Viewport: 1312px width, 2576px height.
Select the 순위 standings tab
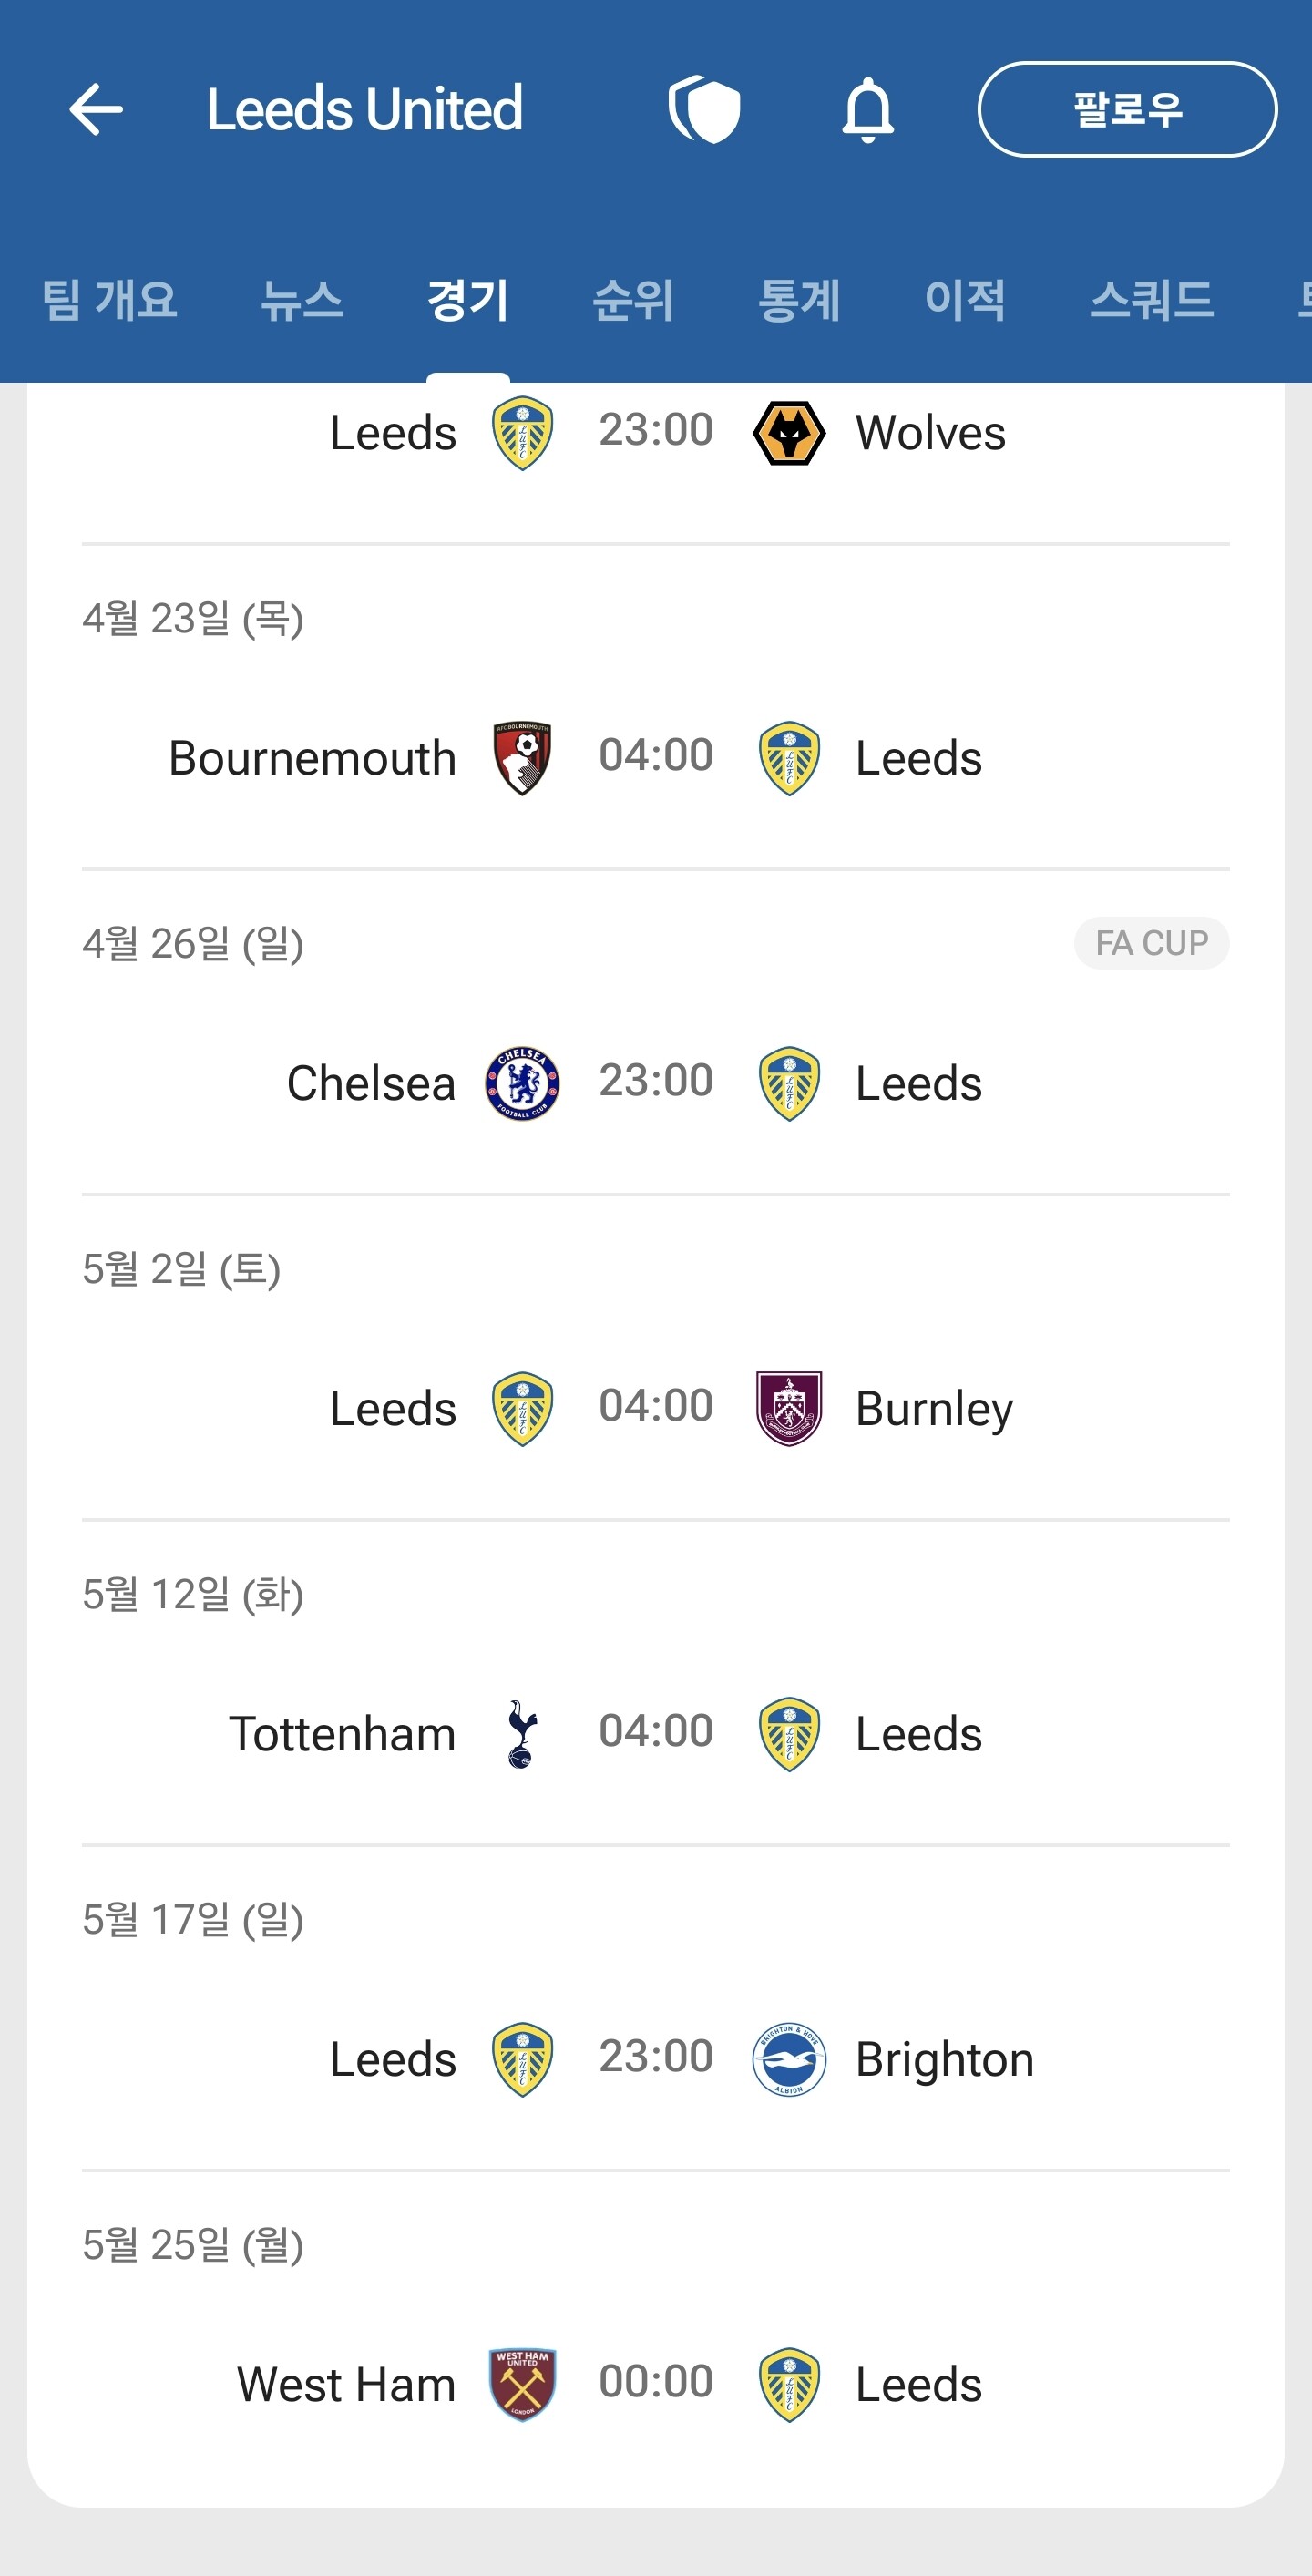(633, 300)
